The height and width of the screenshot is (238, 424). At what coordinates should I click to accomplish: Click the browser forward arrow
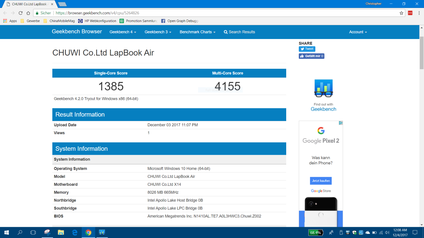[x=13, y=13]
